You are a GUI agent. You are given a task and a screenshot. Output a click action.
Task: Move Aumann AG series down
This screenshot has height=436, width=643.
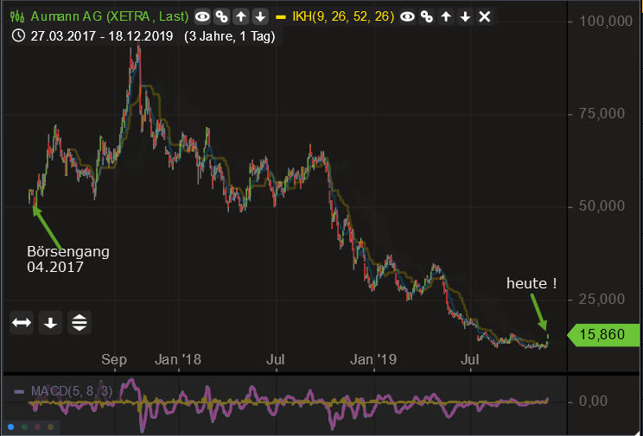[259, 16]
